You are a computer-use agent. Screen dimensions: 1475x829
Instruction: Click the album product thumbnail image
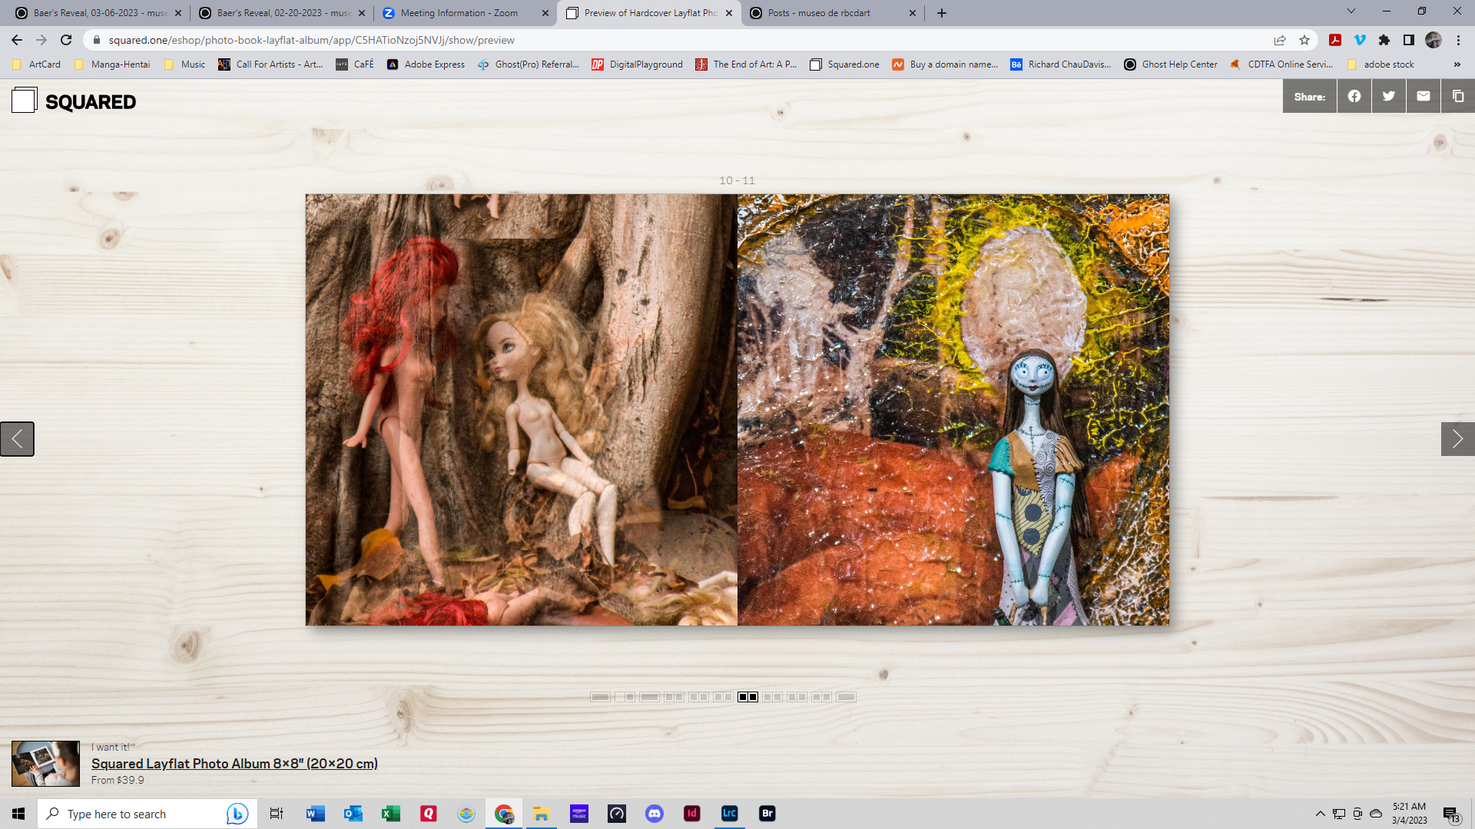click(x=45, y=763)
